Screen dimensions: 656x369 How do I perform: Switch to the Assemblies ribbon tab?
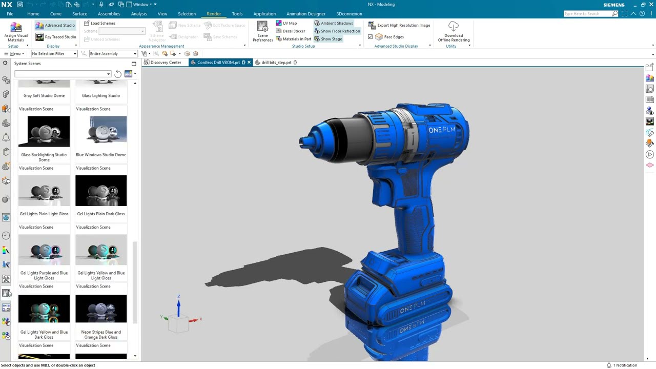coord(109,14)
